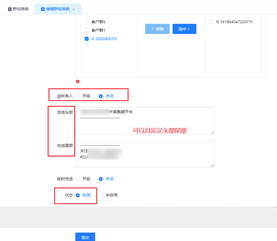The width and height of the screenshot is (277, 241).
Task: Enable @所有人 with 开启 radio
Action: (78, 96)
